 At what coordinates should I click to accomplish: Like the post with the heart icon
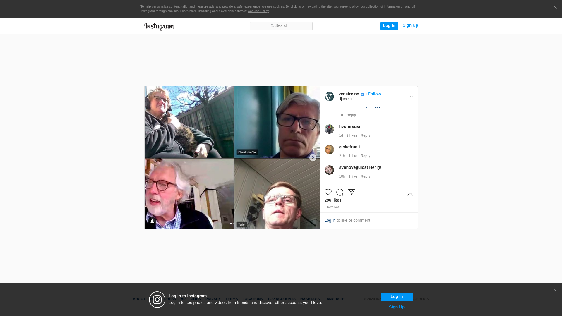tap(328, 192)
